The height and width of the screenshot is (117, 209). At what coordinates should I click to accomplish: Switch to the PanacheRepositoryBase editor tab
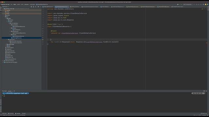click(148, 6)
